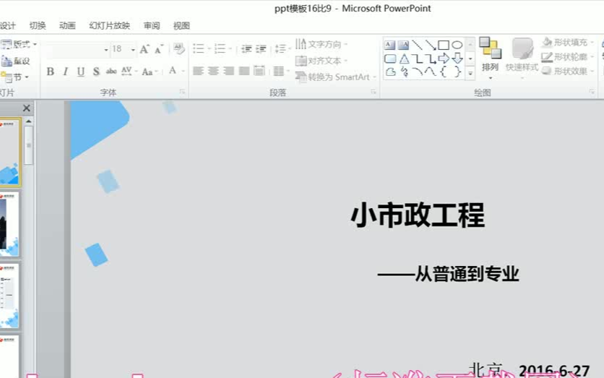Open the 设计 design tab
Image resolution: width=604 pixels, height=378 pixels.
(x=8, y=26)
